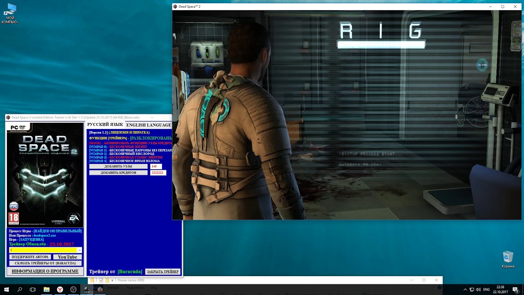Open the yellow combo box dropdown arrow

click(x=79, y=250)
